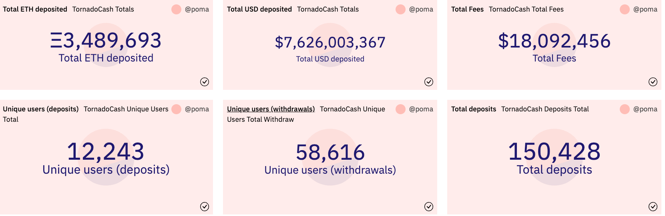
Task: Click @poma on the Total USD deposited card
Action: point(421,9)
